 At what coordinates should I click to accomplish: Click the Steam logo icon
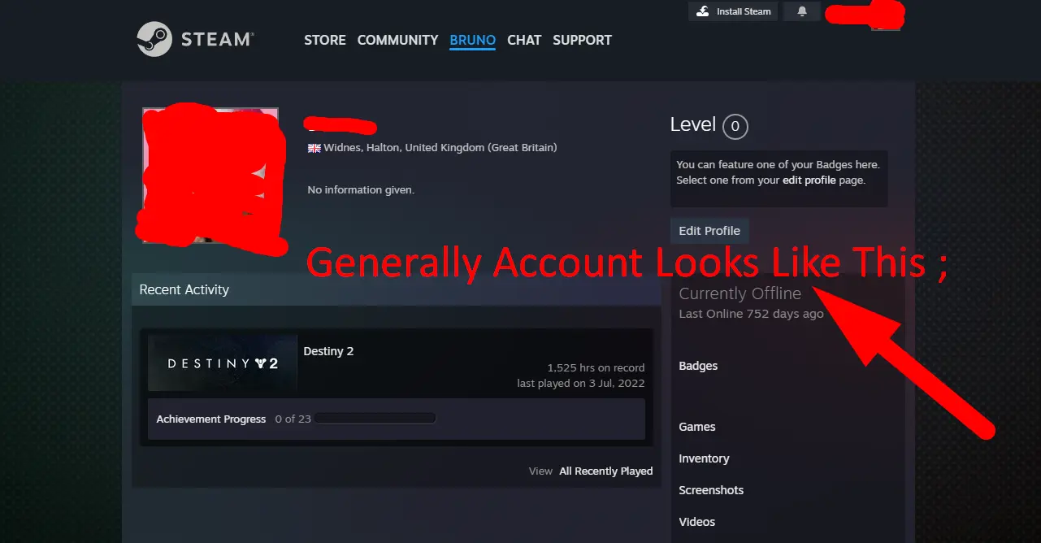pos(154,39)
